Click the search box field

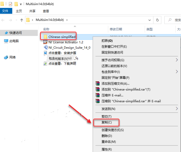173,20
